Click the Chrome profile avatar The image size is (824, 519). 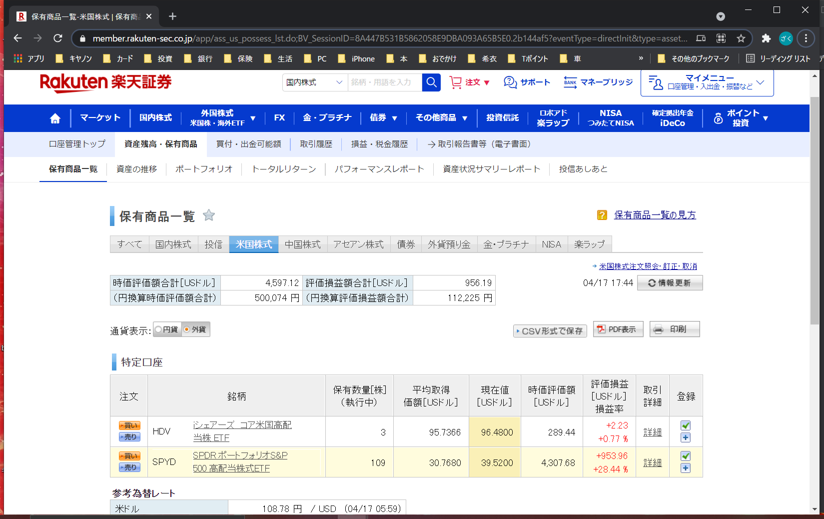pyautogui.click(x=786, y=38)
